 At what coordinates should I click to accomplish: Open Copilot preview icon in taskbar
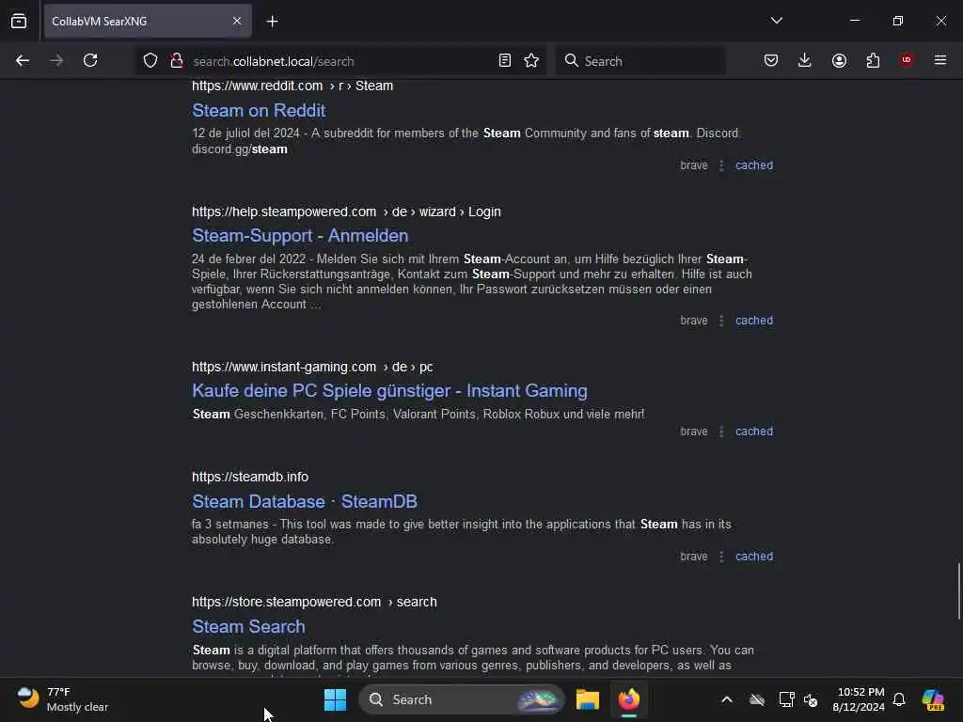tap(933, 699)
